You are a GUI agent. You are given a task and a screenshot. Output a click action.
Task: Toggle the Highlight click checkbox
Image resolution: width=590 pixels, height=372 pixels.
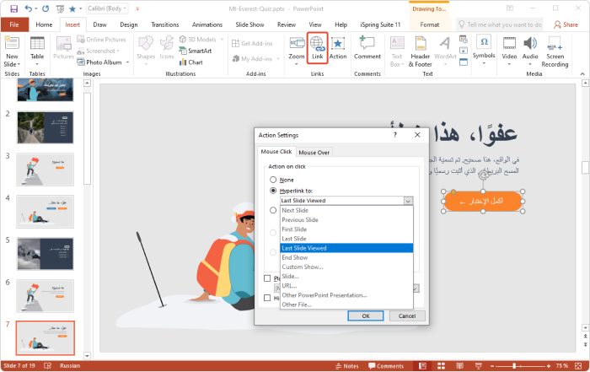[x=267, y=298]
